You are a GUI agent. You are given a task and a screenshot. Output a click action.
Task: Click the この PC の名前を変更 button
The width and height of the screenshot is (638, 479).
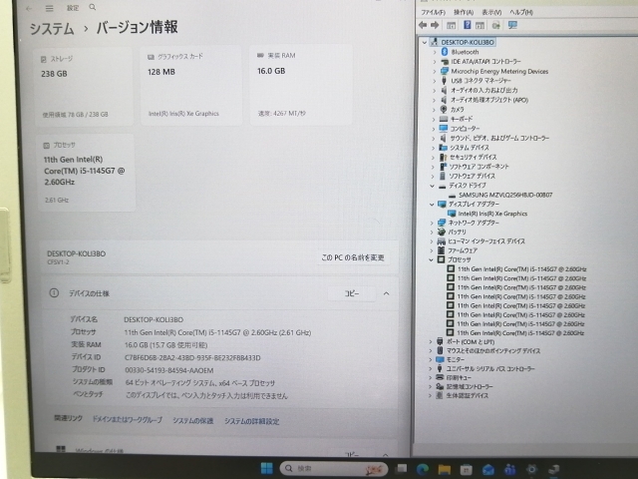click(x=353, y=257)
